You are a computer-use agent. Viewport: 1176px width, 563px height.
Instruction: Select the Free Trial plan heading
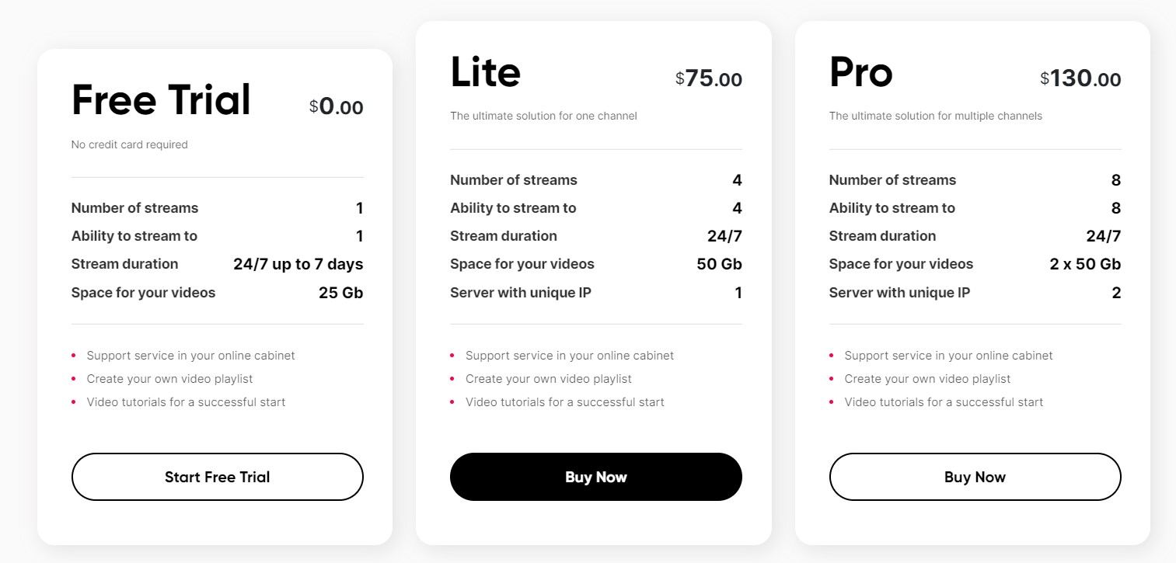click(161, 100)
